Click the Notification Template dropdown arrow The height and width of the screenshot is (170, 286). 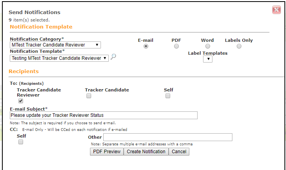pyautogui.click(x=105, y=58)
